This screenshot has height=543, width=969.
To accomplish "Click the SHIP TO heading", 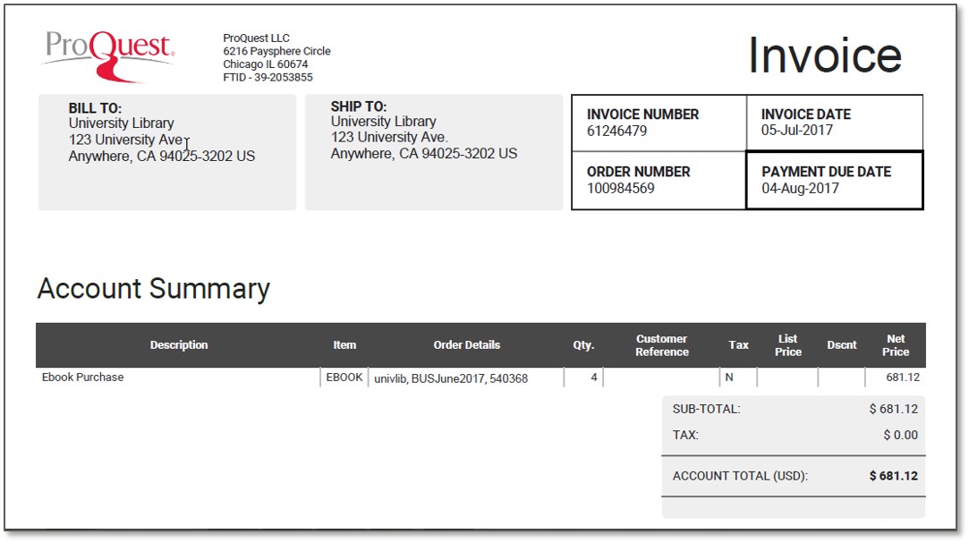I will click(x=359, y=106).
